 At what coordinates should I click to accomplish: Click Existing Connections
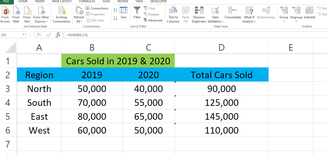pos(61,14)
